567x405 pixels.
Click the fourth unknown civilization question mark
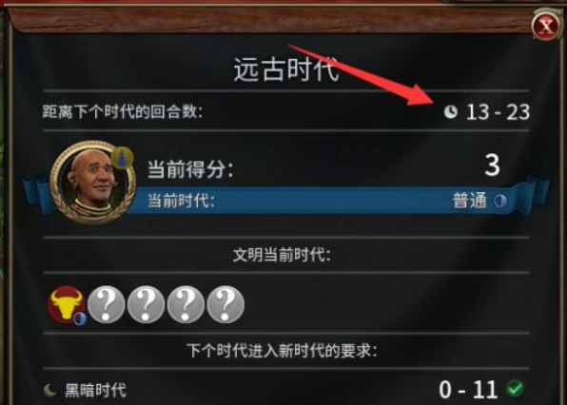click(225, 304)
